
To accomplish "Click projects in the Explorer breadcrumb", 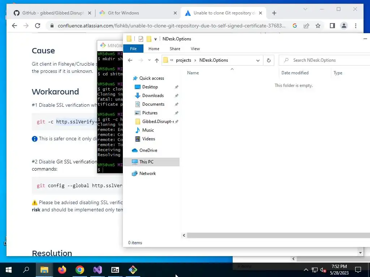I will coord(183,60).
